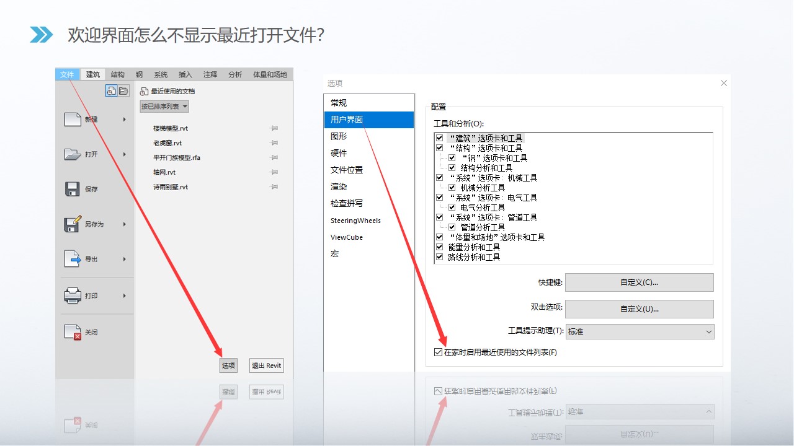The width and height of the screenshot is (794, 446).
Task: Toggle "建筑"选项卡和工具 checkbox
Action: 440,138
